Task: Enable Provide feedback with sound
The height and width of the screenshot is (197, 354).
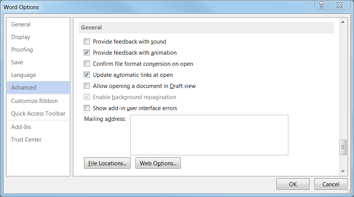Action: pos(87,41)
